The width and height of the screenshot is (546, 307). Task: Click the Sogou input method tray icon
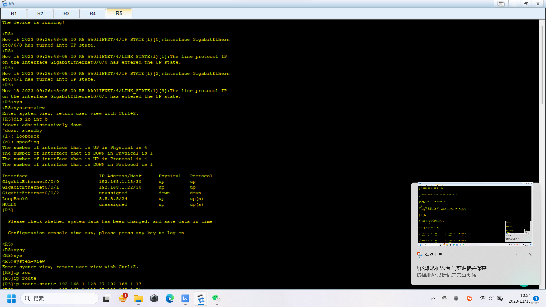(x=469, y=298)
